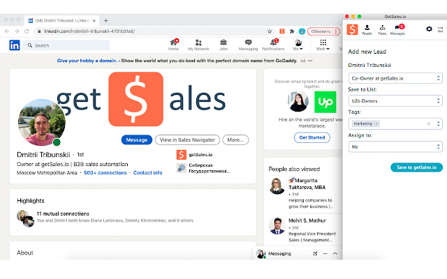Viewport: 447px width, 279px height.
Task: Open 500+ connections link
Action: click(105, 173)
